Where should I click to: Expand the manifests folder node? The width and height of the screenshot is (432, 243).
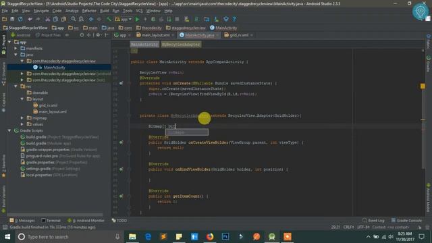[16, 48]
